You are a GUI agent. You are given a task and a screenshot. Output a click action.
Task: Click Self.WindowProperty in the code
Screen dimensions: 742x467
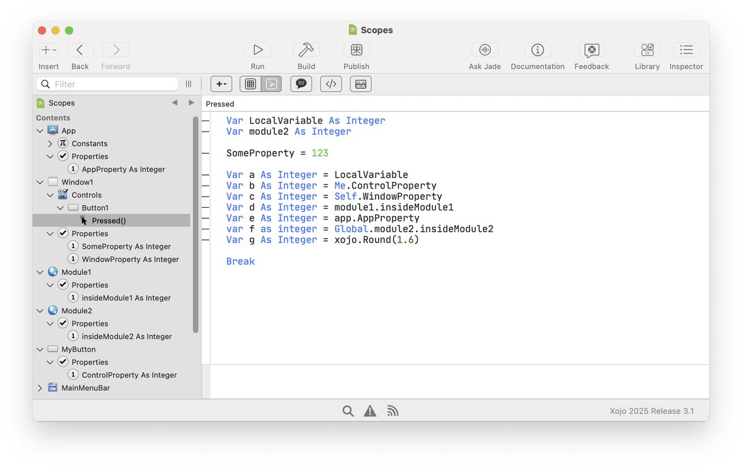pyautogui.click(x=389, y=196)
